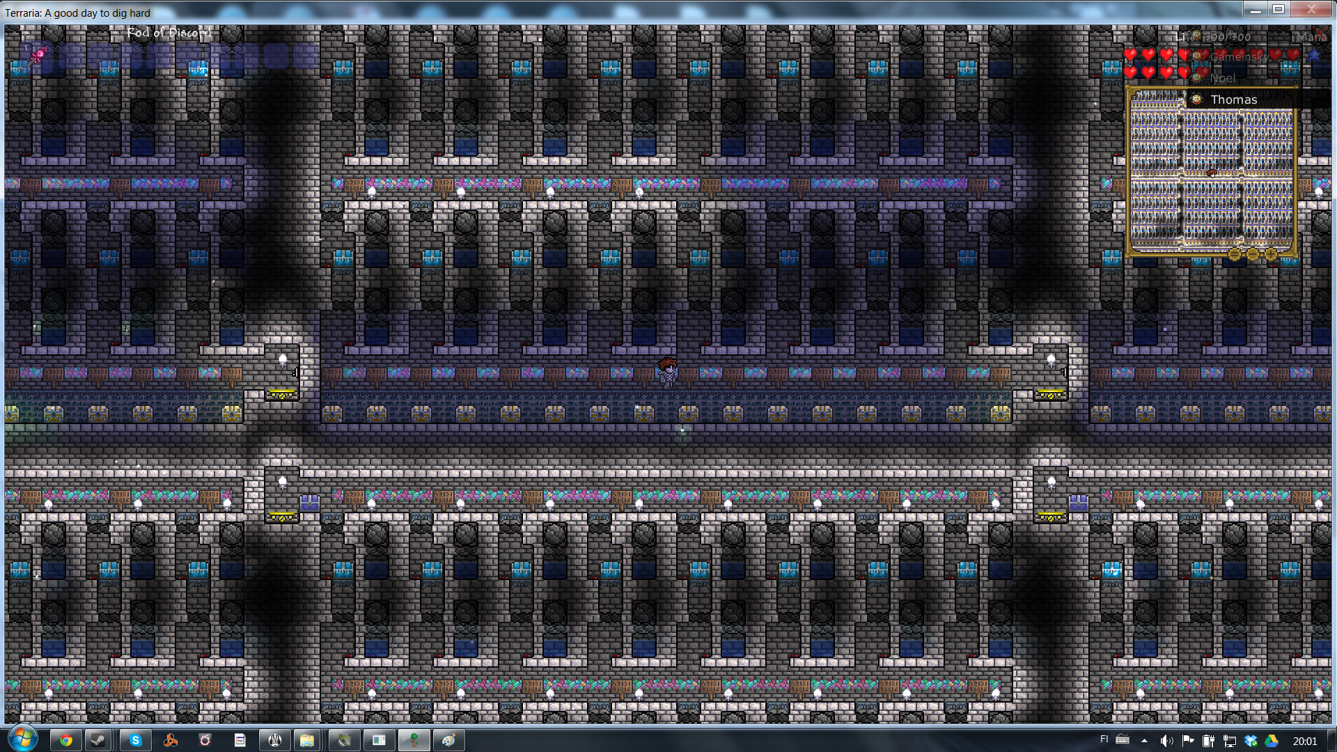Open Dropbox from the system tray
Viewport: 1337px width, 752px height.
[1251, 741]
